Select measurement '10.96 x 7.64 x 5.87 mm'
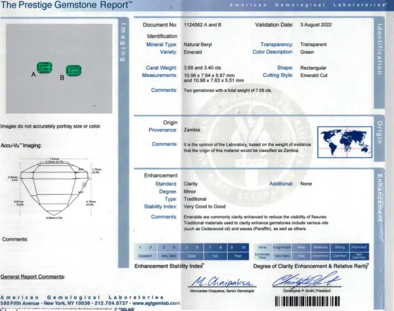The image size is (394, 311). click(209, 76)
